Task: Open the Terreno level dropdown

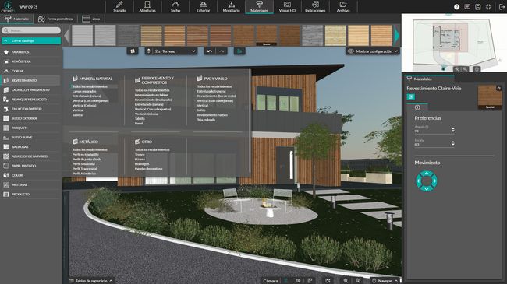Action: pos(175,51)
